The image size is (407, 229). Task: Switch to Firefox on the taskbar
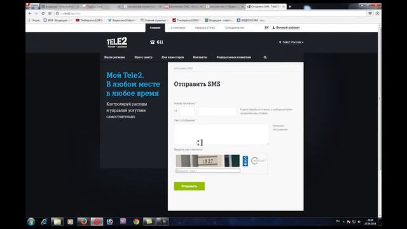click(x=83, y=222)
